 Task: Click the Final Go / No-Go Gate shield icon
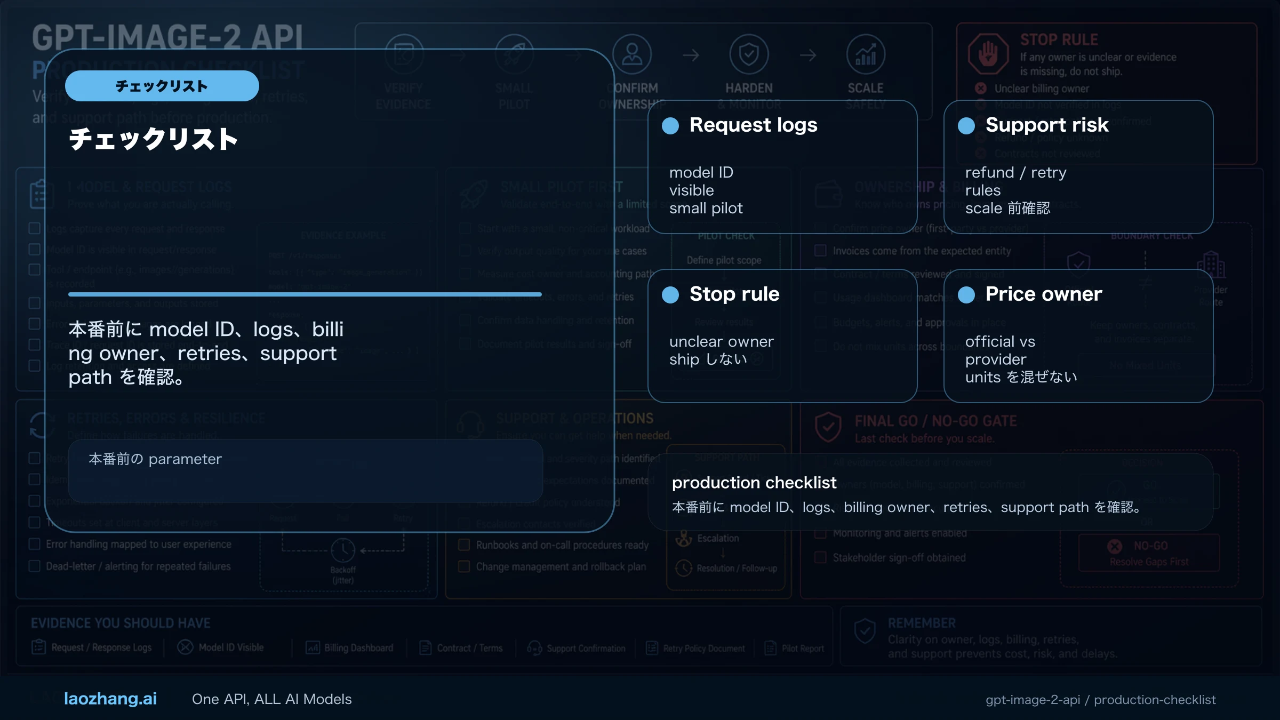tap(828, 427)
